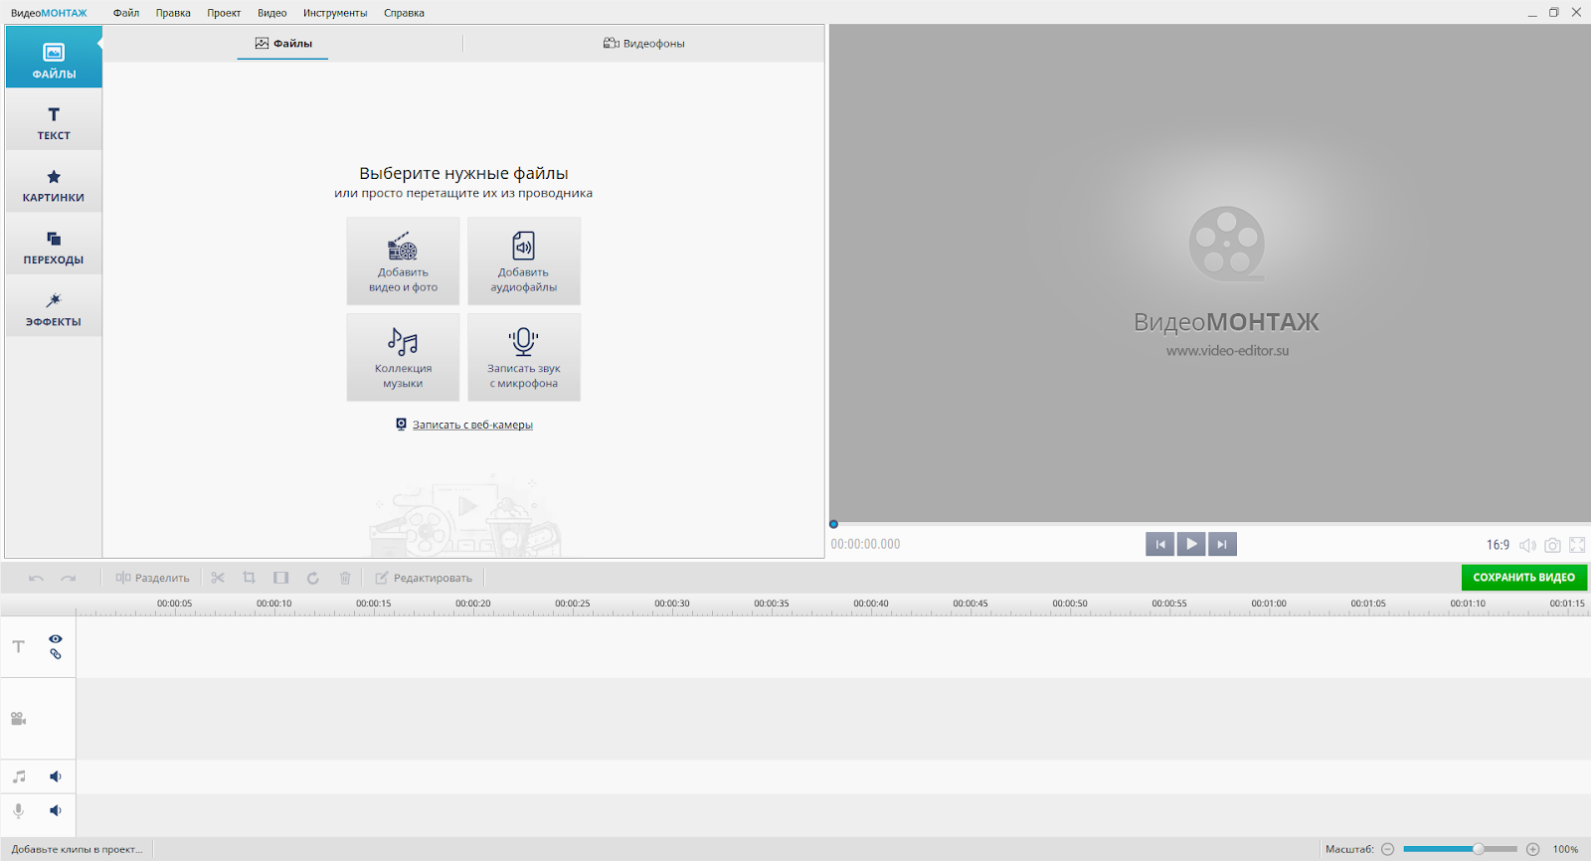Mute the microphone track speaker
Screen dimensions: 1591x861
tap(56, 810)
